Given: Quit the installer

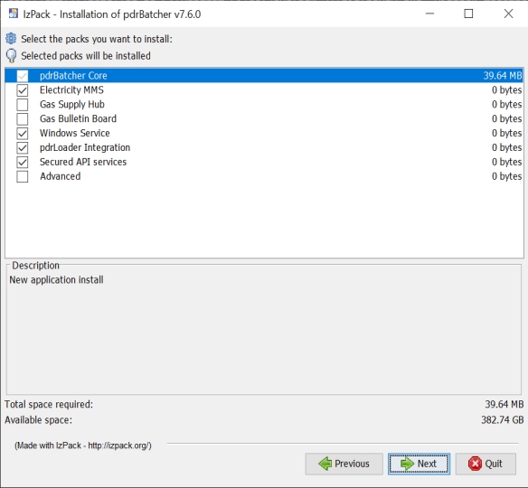Looking at the screenshot, I should 486,464.
